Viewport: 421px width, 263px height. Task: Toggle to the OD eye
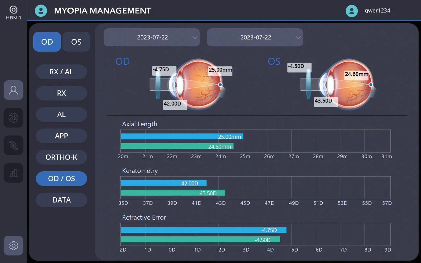47,42
